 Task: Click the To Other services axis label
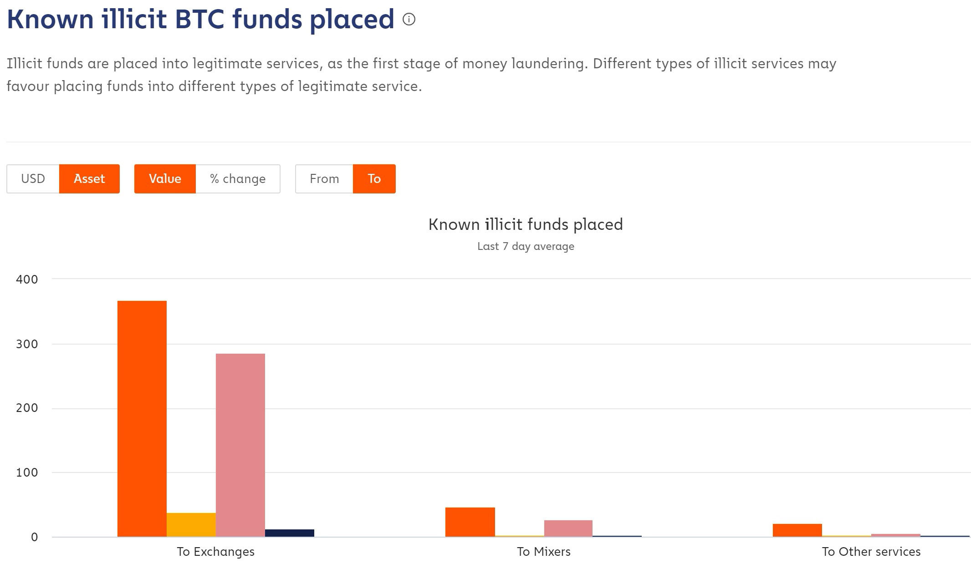click(871, 552)
